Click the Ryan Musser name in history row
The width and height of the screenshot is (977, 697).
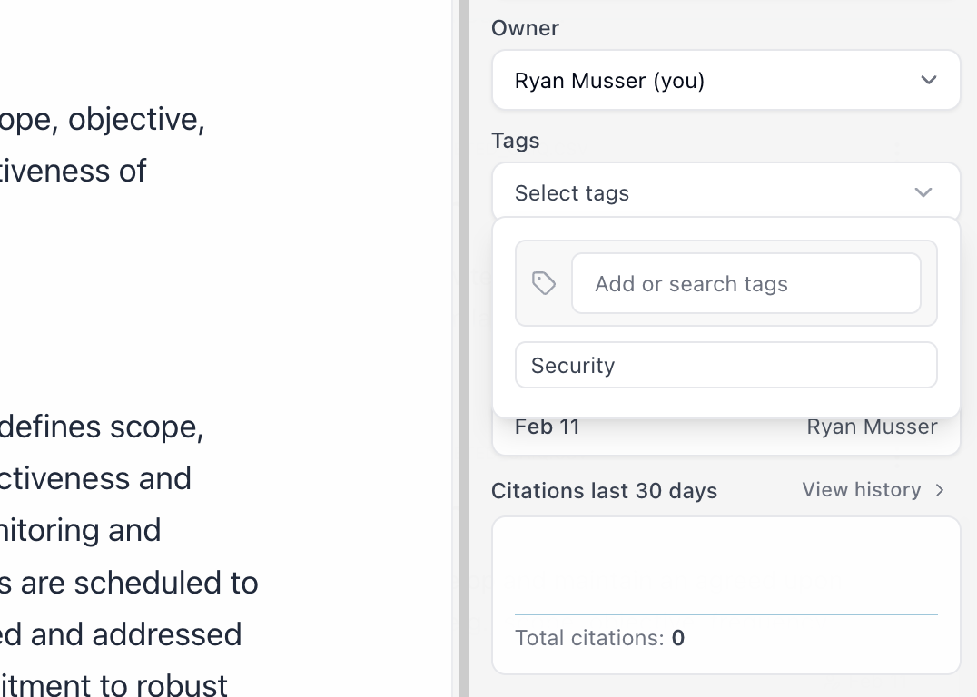872,427
